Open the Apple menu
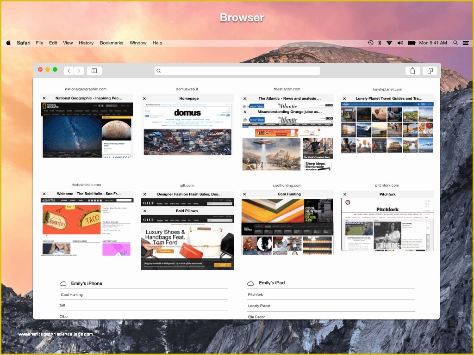Screen dimensions: 474x355 tap(8, 43)
